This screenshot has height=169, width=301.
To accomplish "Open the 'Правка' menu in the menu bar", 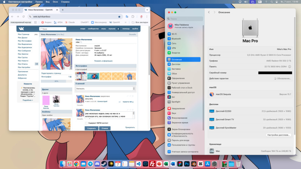I will click(x=39, y=2).
